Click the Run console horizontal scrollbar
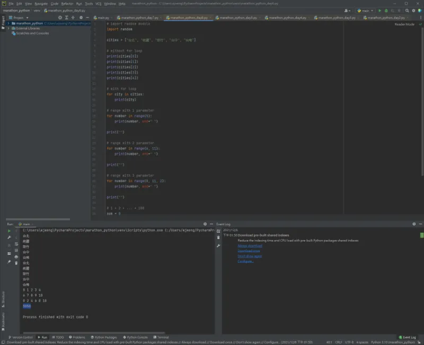This screenshot has height=345, width=424. pos(94,333)
